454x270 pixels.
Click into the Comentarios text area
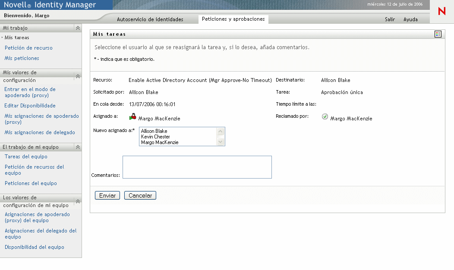[x=197, y=167]
